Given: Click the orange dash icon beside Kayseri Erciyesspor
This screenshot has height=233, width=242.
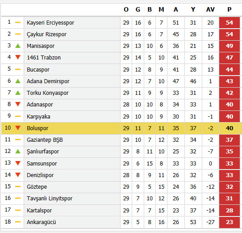Looking at the screenshot, I should coord(18,22).
